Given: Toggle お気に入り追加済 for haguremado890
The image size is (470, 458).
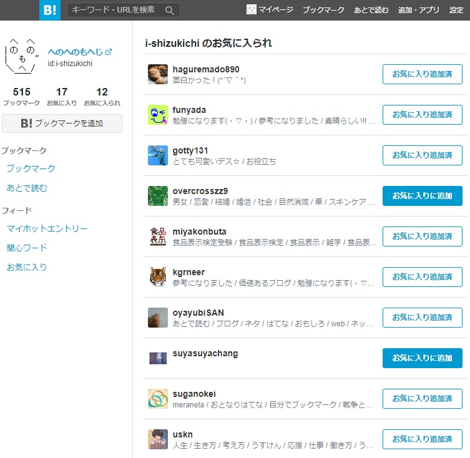Looking at the screenshot, I should click(x=423, y=74).
